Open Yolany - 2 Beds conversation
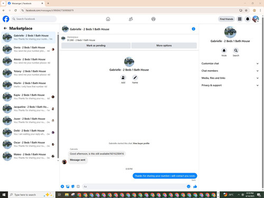The width and height of the screenshot is (264, 198). [x=29, y=73]
